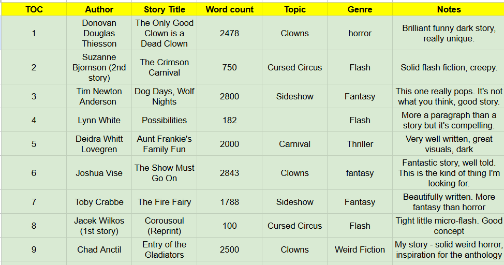Click the Topic column header
The height and width of the screenshot is (265, 504).
click(x=294, y=9)
